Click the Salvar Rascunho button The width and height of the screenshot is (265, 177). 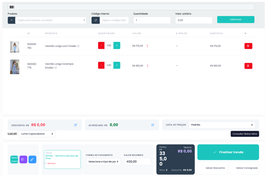212,168
